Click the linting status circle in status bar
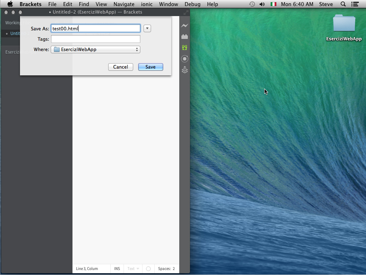This screenshot has height=275, width=366. [x=148, y=269]
